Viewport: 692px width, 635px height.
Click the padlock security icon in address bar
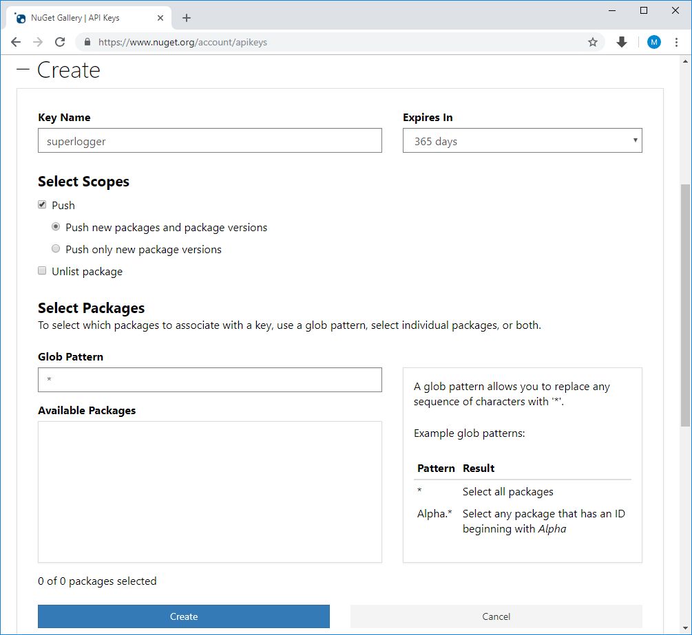(x=87, y=42)
